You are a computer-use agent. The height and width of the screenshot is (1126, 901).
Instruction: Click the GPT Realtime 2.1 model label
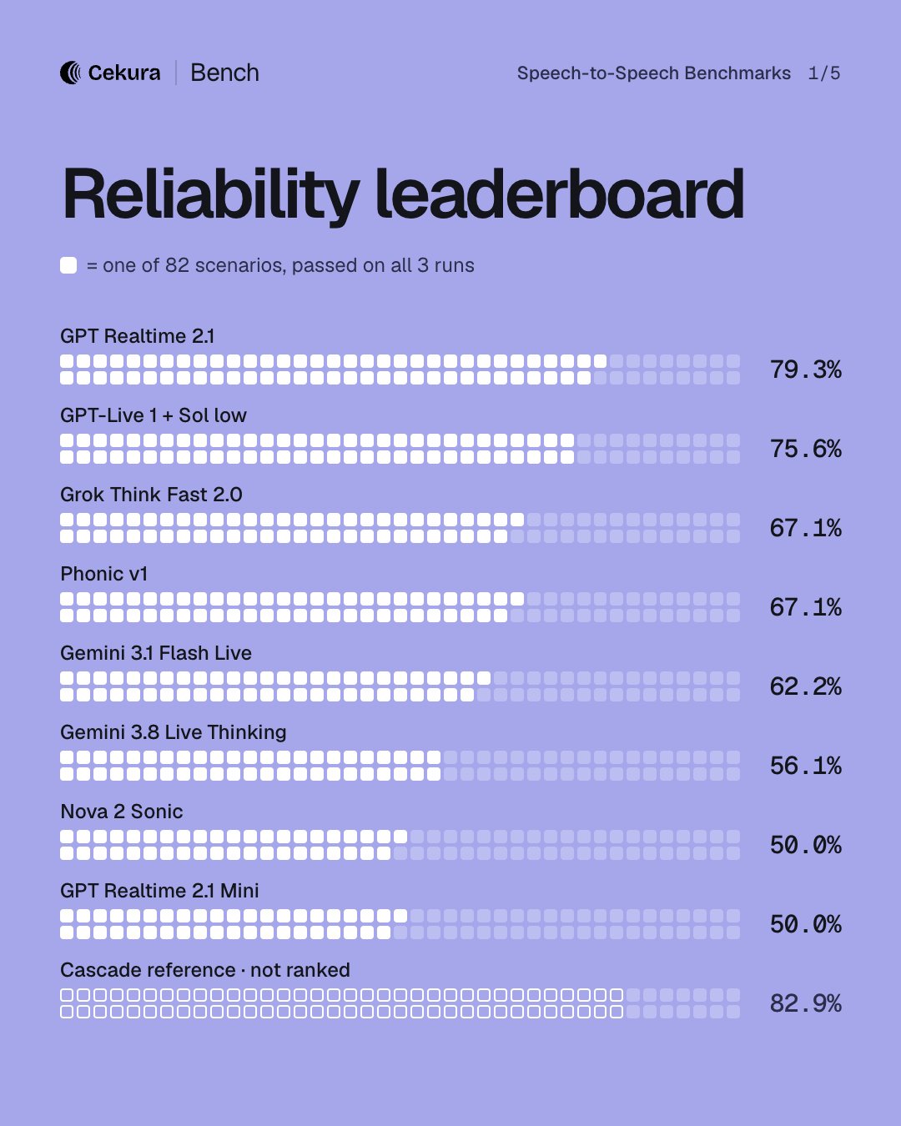pyautogui.click(x=138, y=336)
